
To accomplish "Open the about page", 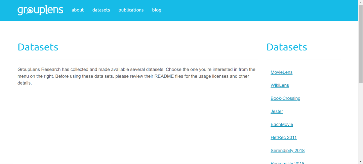I will (78, 10).
